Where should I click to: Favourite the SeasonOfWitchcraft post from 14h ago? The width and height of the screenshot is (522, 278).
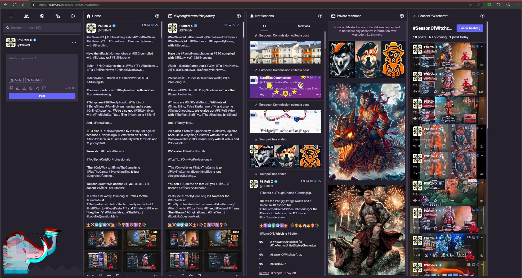point(435,92)
